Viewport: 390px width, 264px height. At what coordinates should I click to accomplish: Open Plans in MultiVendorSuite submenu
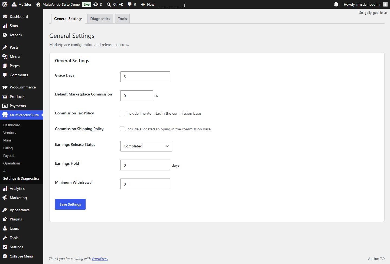pos(7,140)
